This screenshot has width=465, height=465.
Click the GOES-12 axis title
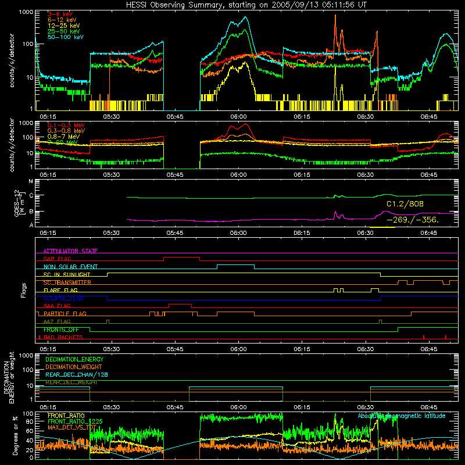(20, 203)
